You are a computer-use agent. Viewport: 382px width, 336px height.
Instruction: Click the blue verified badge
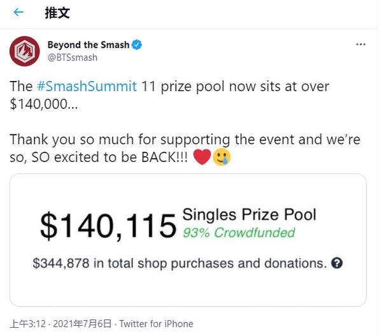coord(137,45)
